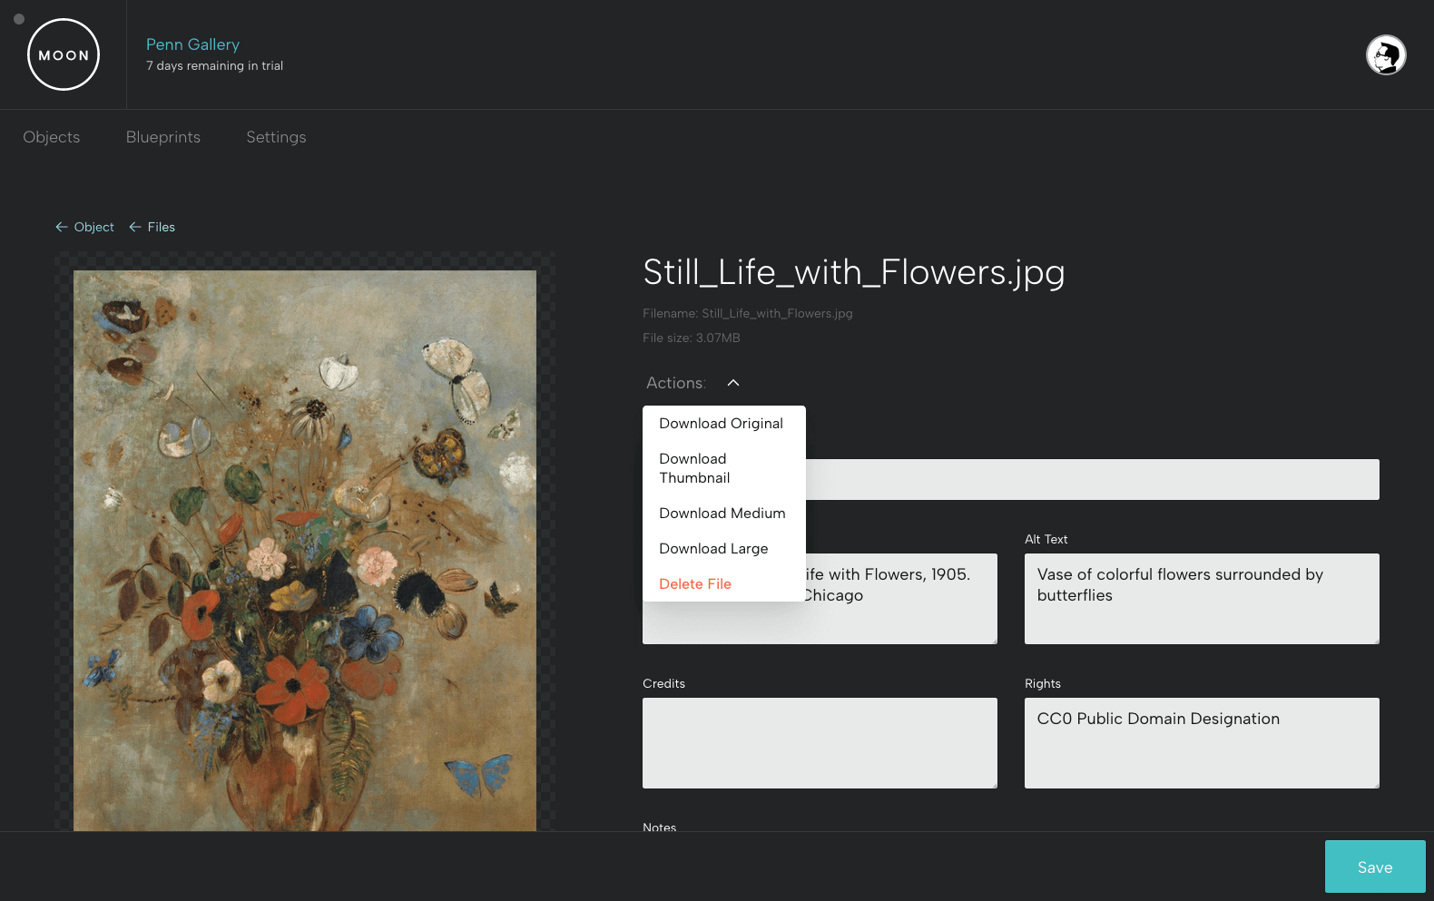Go to the Objects tab
1434x901 pixels.
[x=52, y=137]
